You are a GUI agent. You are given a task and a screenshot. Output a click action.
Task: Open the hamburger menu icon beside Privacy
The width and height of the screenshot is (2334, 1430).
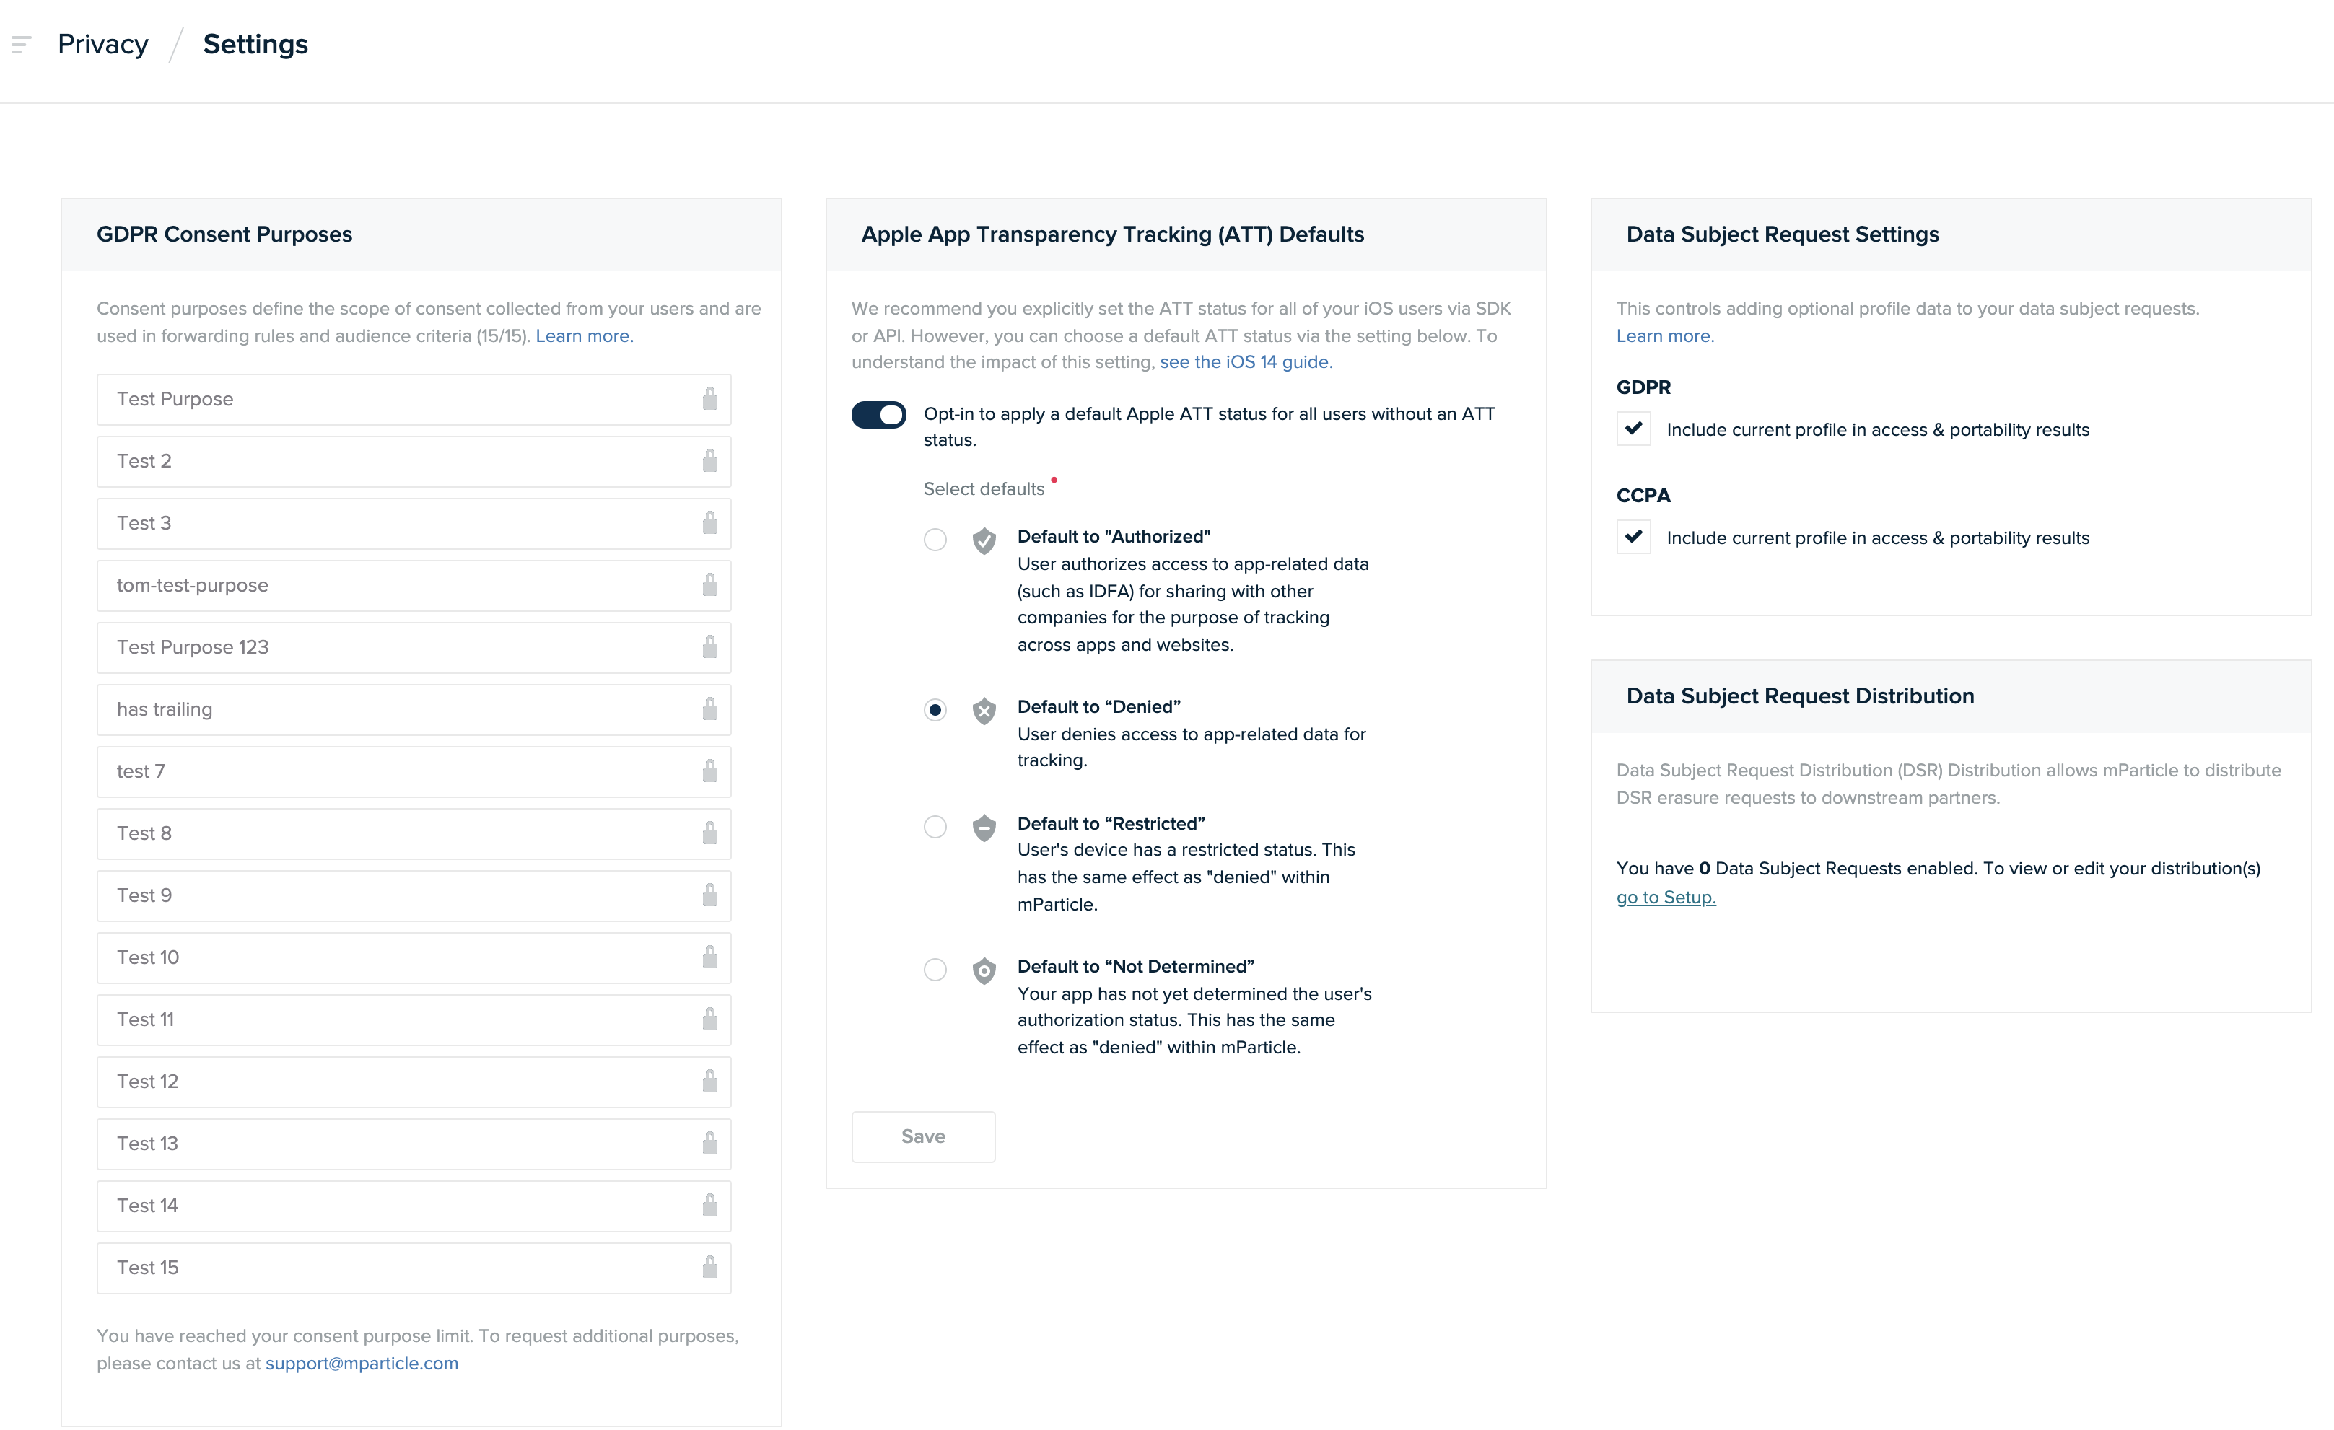[x=21, y=43]
